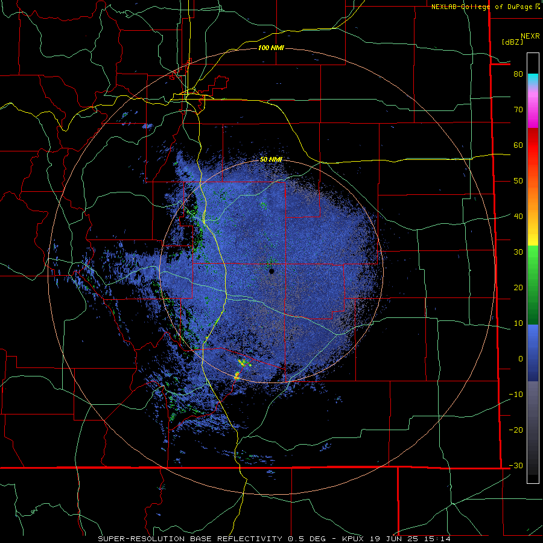This screenshot has height=543, width=543.
Task: Click the 30 dBZ scale label
Action: (x=518, y=252)
